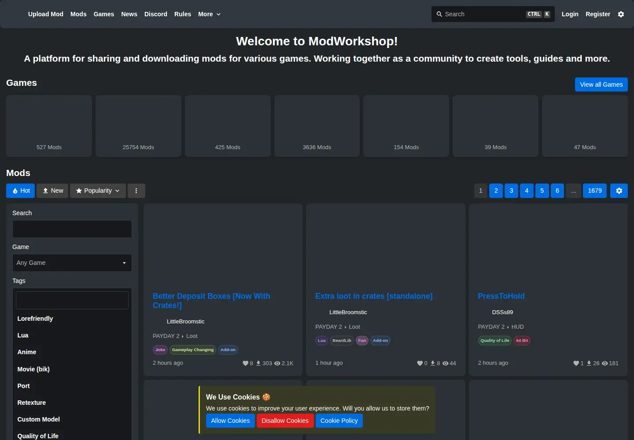Go to Mods in navigation bar
634x440 pixels.
pyautogui.click(x=78, y=14)
